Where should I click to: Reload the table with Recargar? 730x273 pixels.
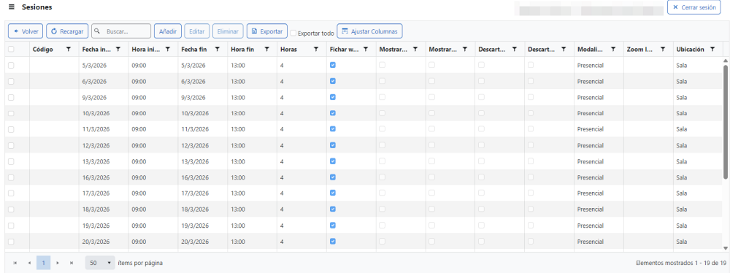(x=67, y=31)
